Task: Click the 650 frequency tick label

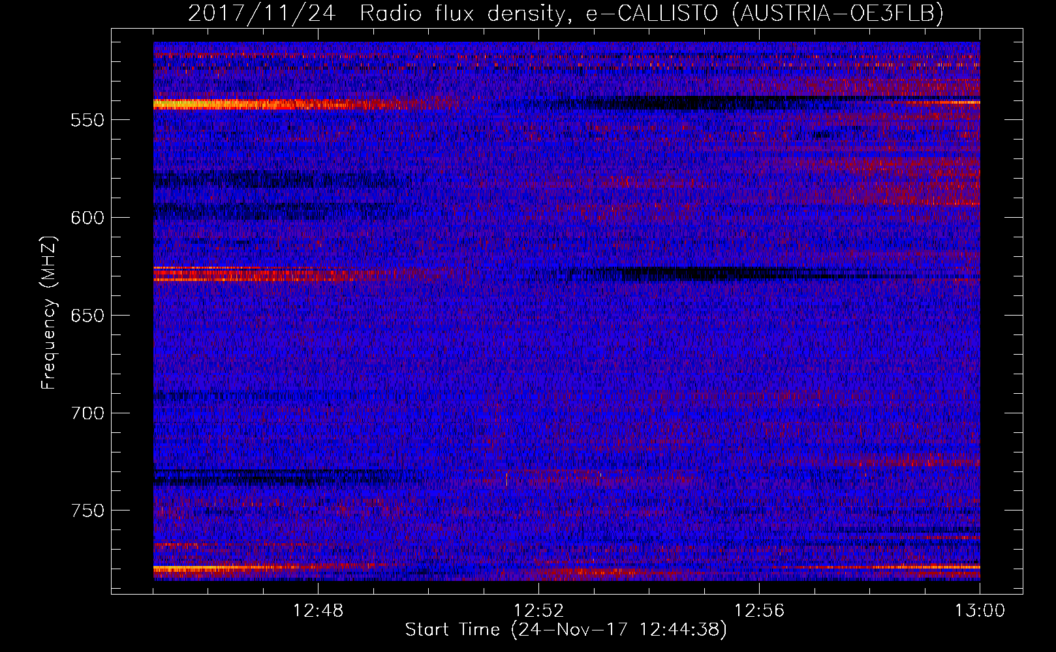Action: (87, 316)
